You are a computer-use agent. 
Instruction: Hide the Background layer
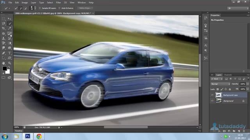(x=212, y=101)
